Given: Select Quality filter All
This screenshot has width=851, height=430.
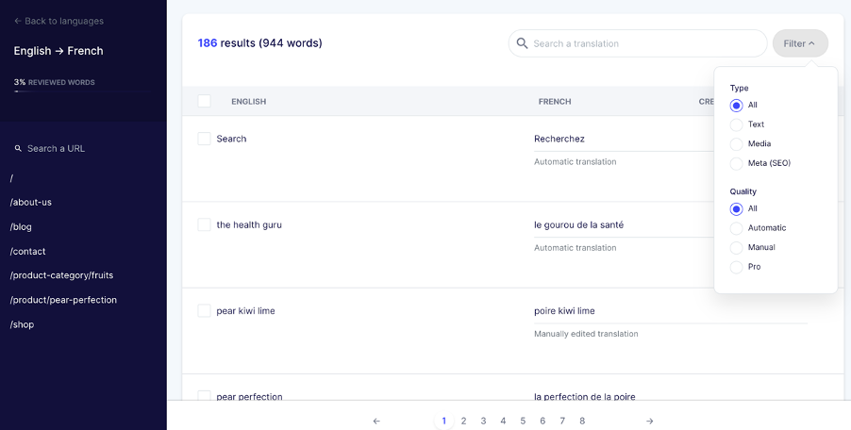Looking at the screenshot, I should [x=736, y=208].
